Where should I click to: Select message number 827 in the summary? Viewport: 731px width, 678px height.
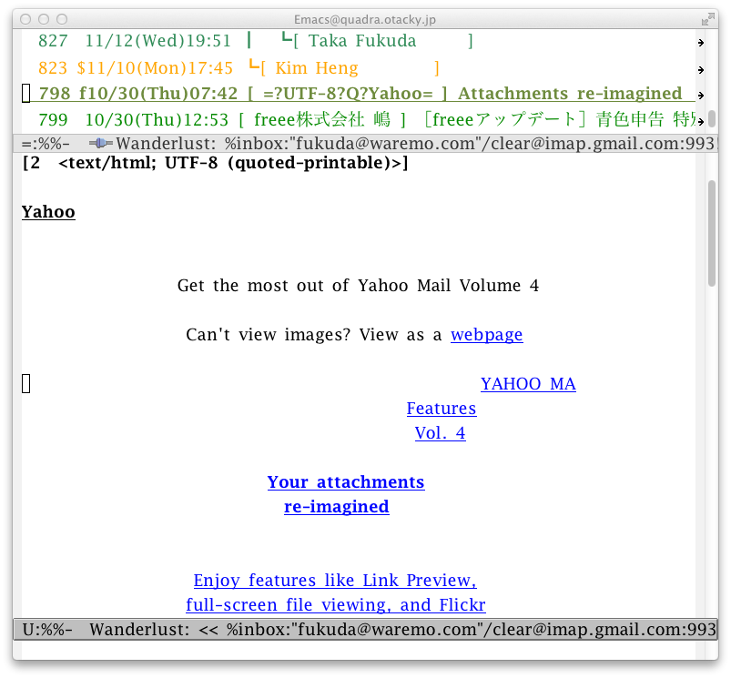pyautogui.click(x=53, y=41)
